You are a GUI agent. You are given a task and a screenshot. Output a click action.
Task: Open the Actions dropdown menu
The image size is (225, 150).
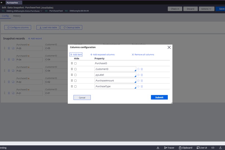pos(206,9)
